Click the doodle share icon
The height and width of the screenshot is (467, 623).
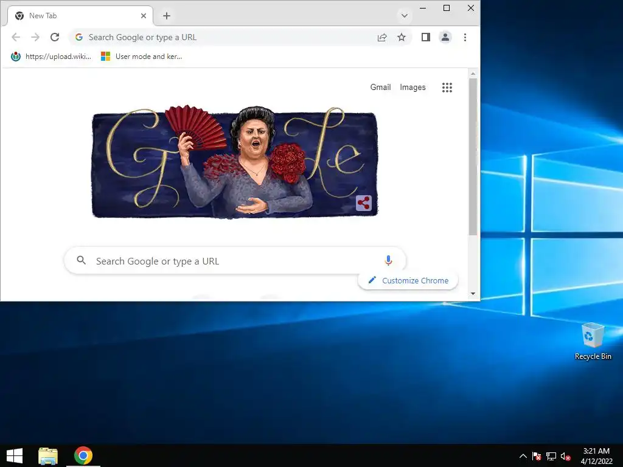coord(364,203)
